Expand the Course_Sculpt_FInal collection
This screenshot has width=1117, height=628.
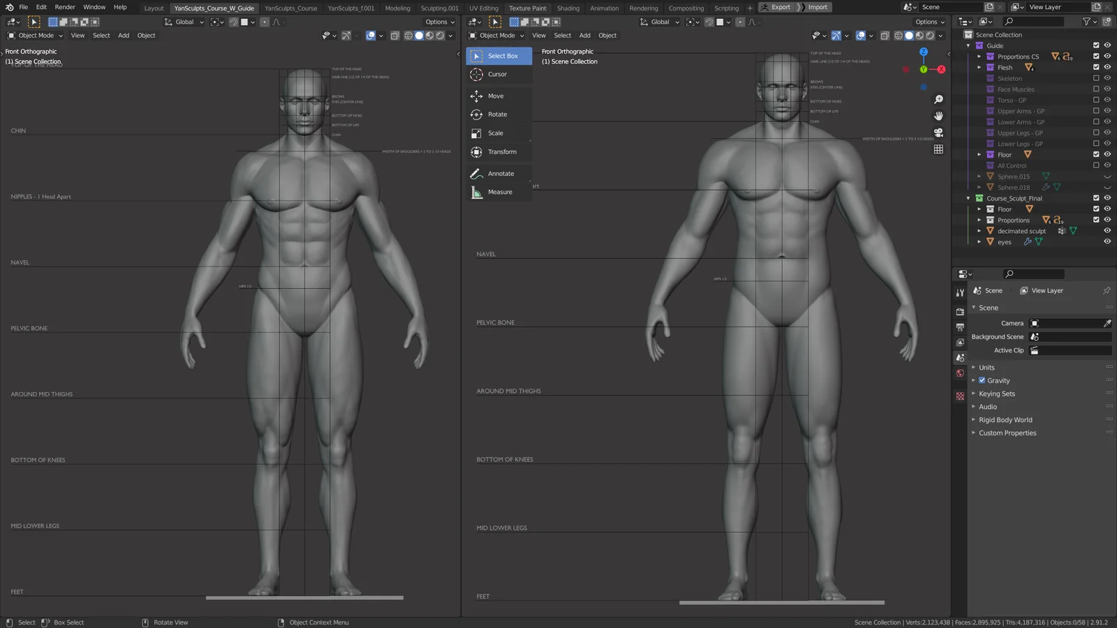[x=968, y=197]
